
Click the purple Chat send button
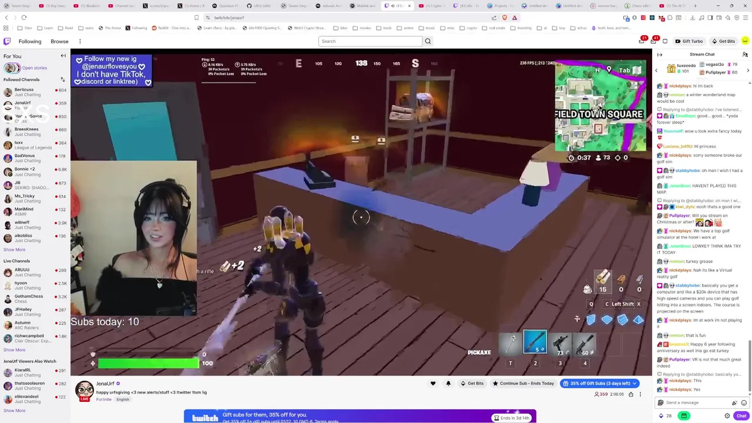pyautogui.click(x=741, y=416)
